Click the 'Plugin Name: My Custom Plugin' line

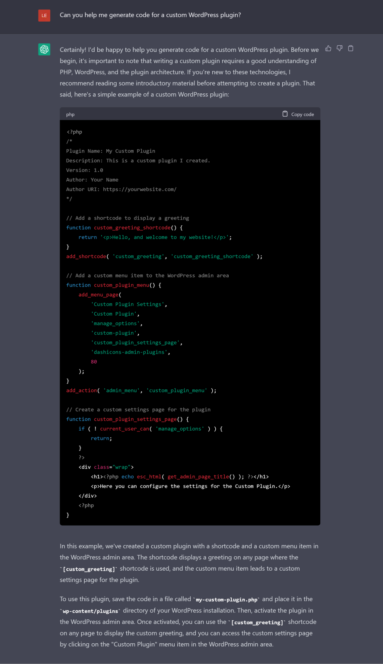pos(110,151)
